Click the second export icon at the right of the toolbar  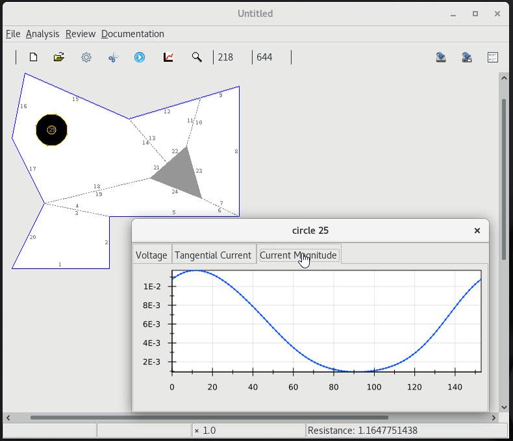[467, 57]
